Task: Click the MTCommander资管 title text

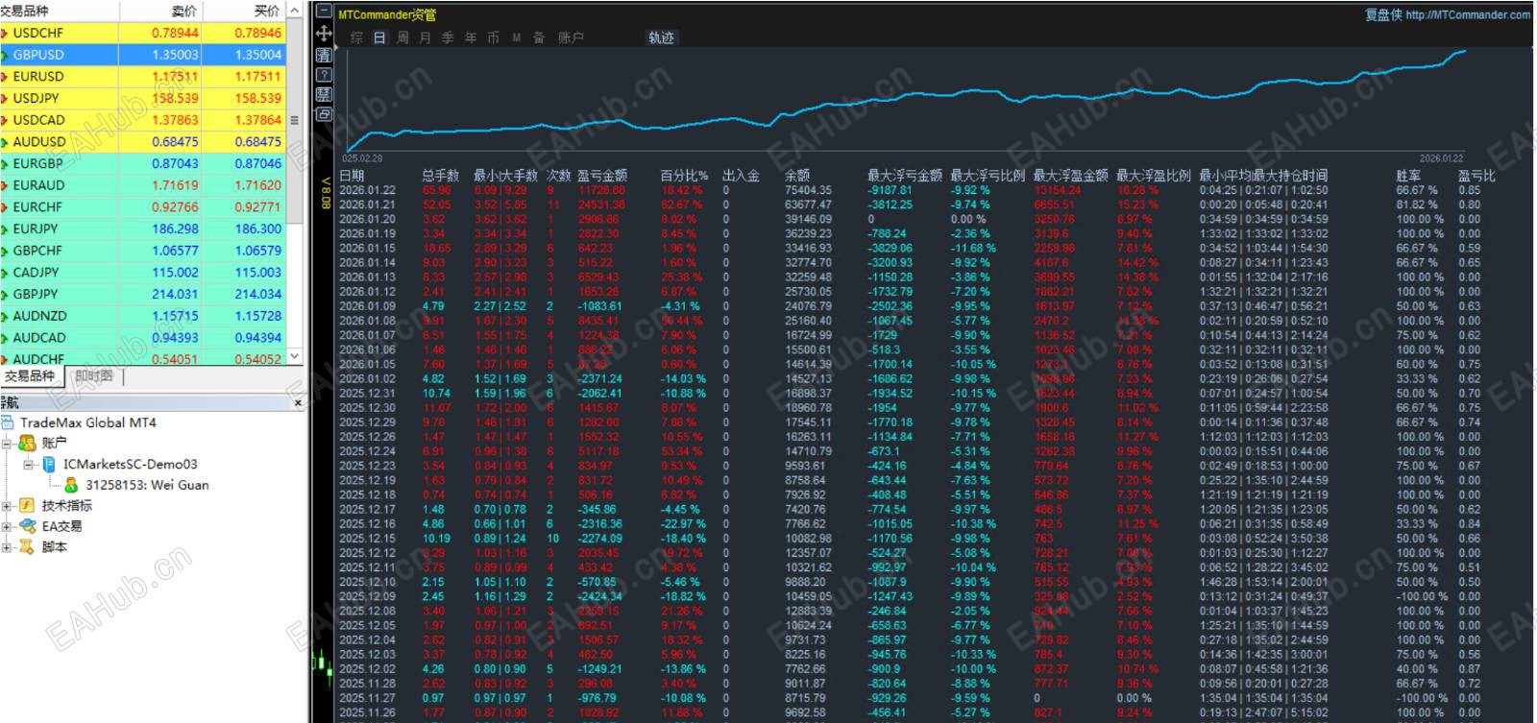Action: [x=387, y=14]
